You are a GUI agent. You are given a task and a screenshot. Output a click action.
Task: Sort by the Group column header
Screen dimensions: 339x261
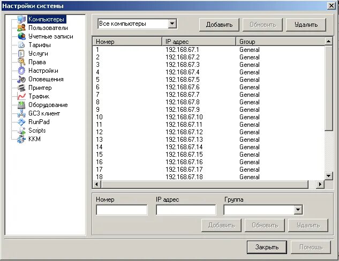tap(280, 41)
